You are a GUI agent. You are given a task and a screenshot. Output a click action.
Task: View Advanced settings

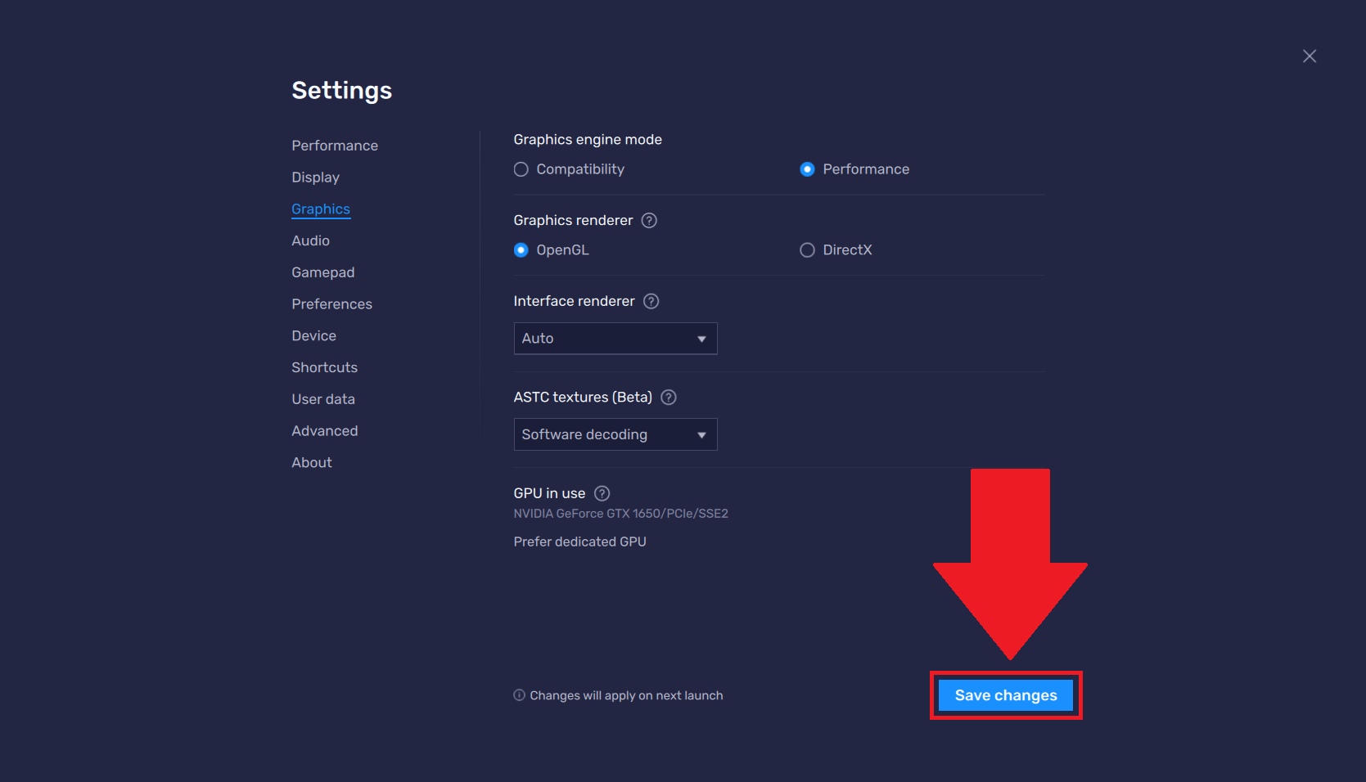pos(325,431)
